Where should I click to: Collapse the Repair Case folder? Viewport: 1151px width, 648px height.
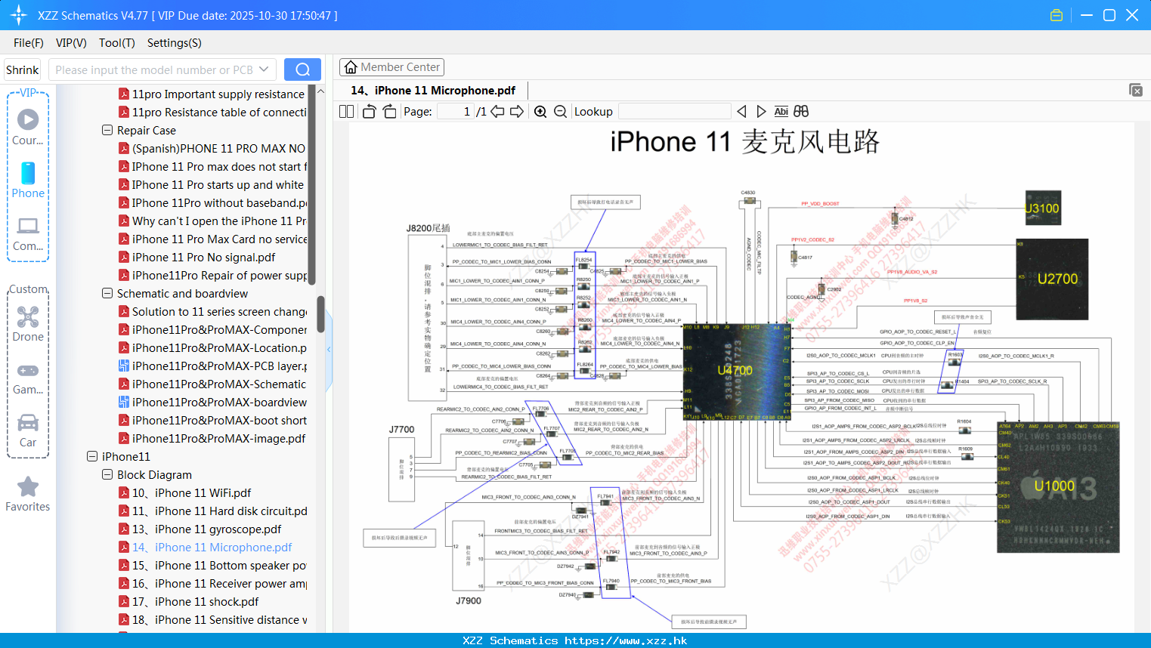[x=107, y=130]
